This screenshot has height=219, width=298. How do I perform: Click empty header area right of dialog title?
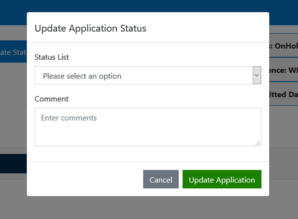(208, 28)
